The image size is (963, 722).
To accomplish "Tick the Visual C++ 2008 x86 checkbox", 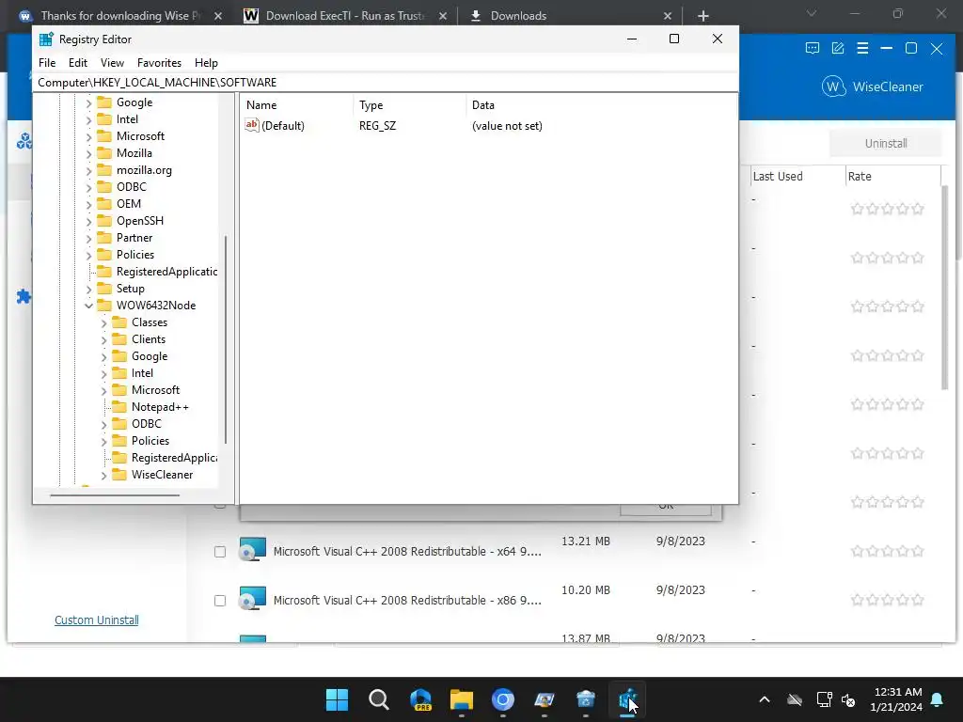I will (220, 601).
